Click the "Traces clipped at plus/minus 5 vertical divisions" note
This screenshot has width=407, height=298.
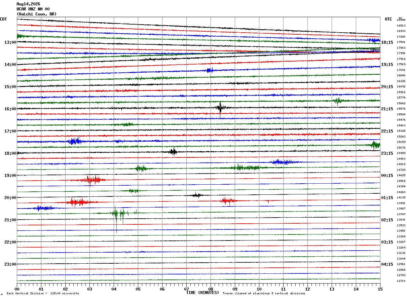(264, 294)
